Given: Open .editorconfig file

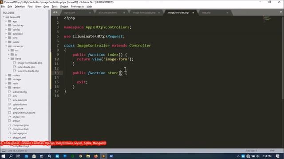Looking at the screenshot, I should 20,92.
